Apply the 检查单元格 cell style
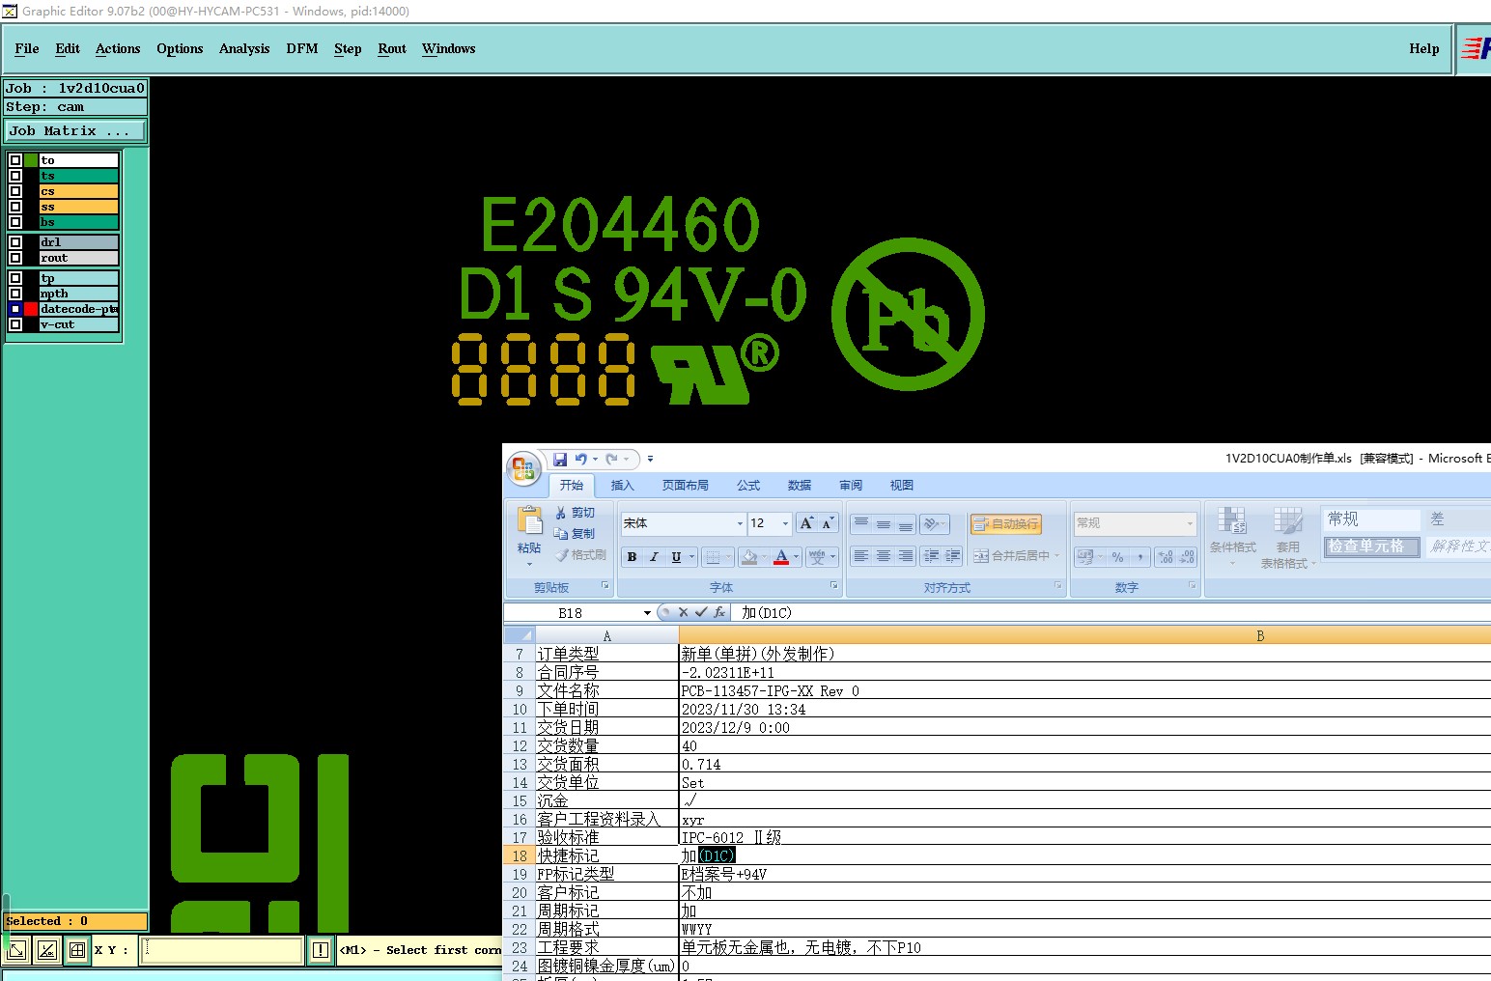The height and width of the screenshot is (981, 1491). click(x=1371, y=547)
